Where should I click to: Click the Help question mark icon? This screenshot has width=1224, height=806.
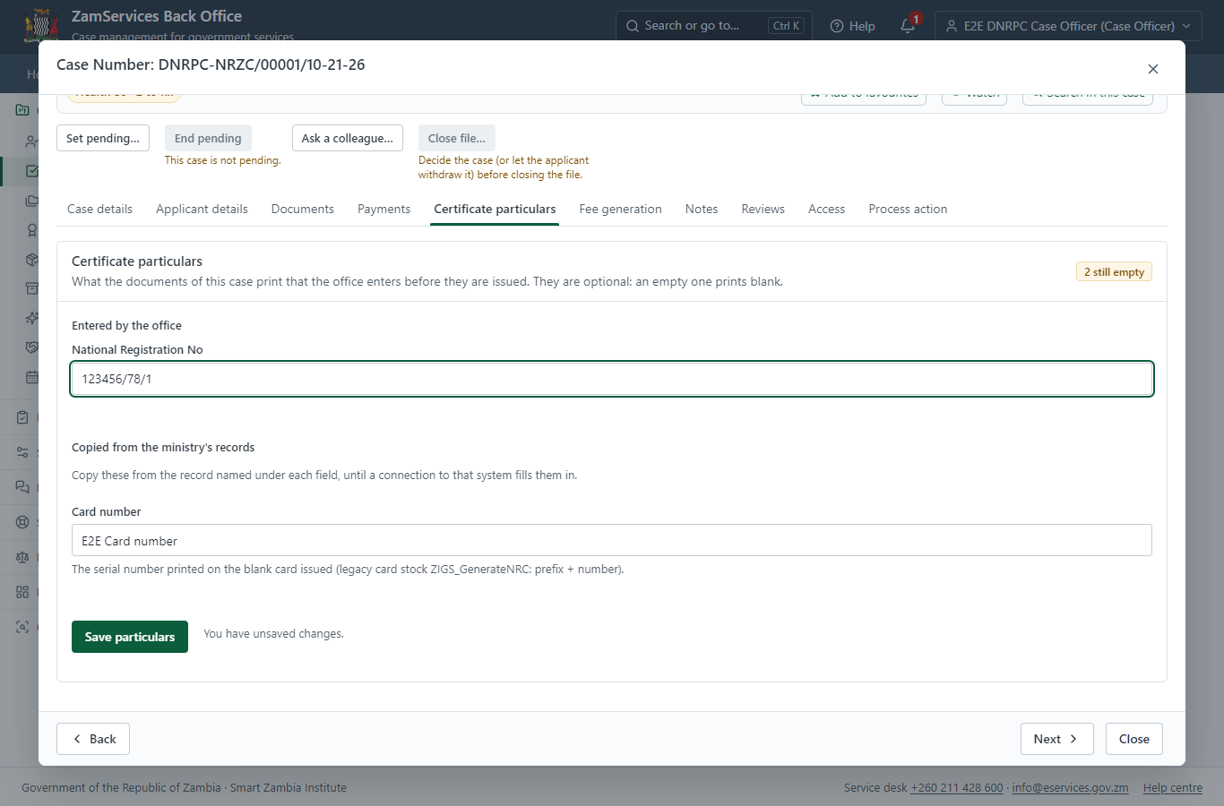point(837,26)
